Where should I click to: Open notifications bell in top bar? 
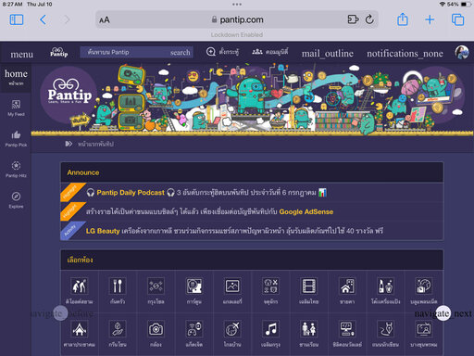pyautogui.click(x=405, y=54)
